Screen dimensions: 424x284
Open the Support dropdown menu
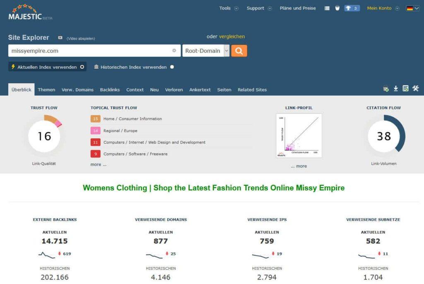point(259,8)
